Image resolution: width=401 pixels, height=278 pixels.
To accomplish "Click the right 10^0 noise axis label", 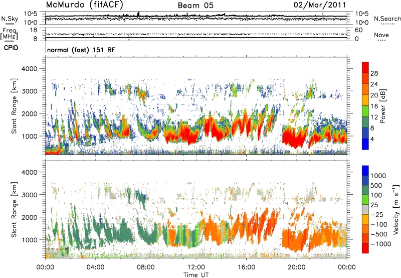I will (361, 23).
